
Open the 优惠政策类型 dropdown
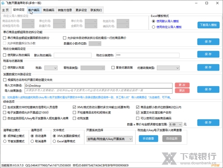[168, 68]
